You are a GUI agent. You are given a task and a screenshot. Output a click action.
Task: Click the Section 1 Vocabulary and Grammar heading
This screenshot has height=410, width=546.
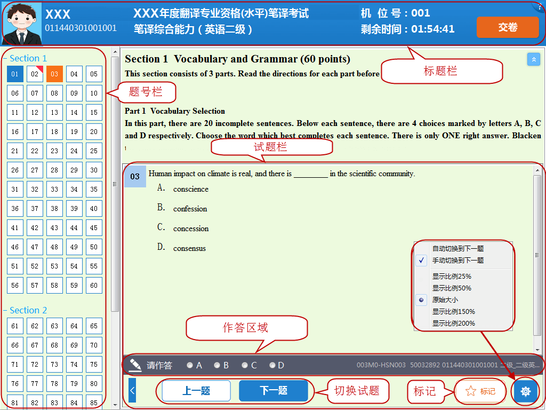237,59
